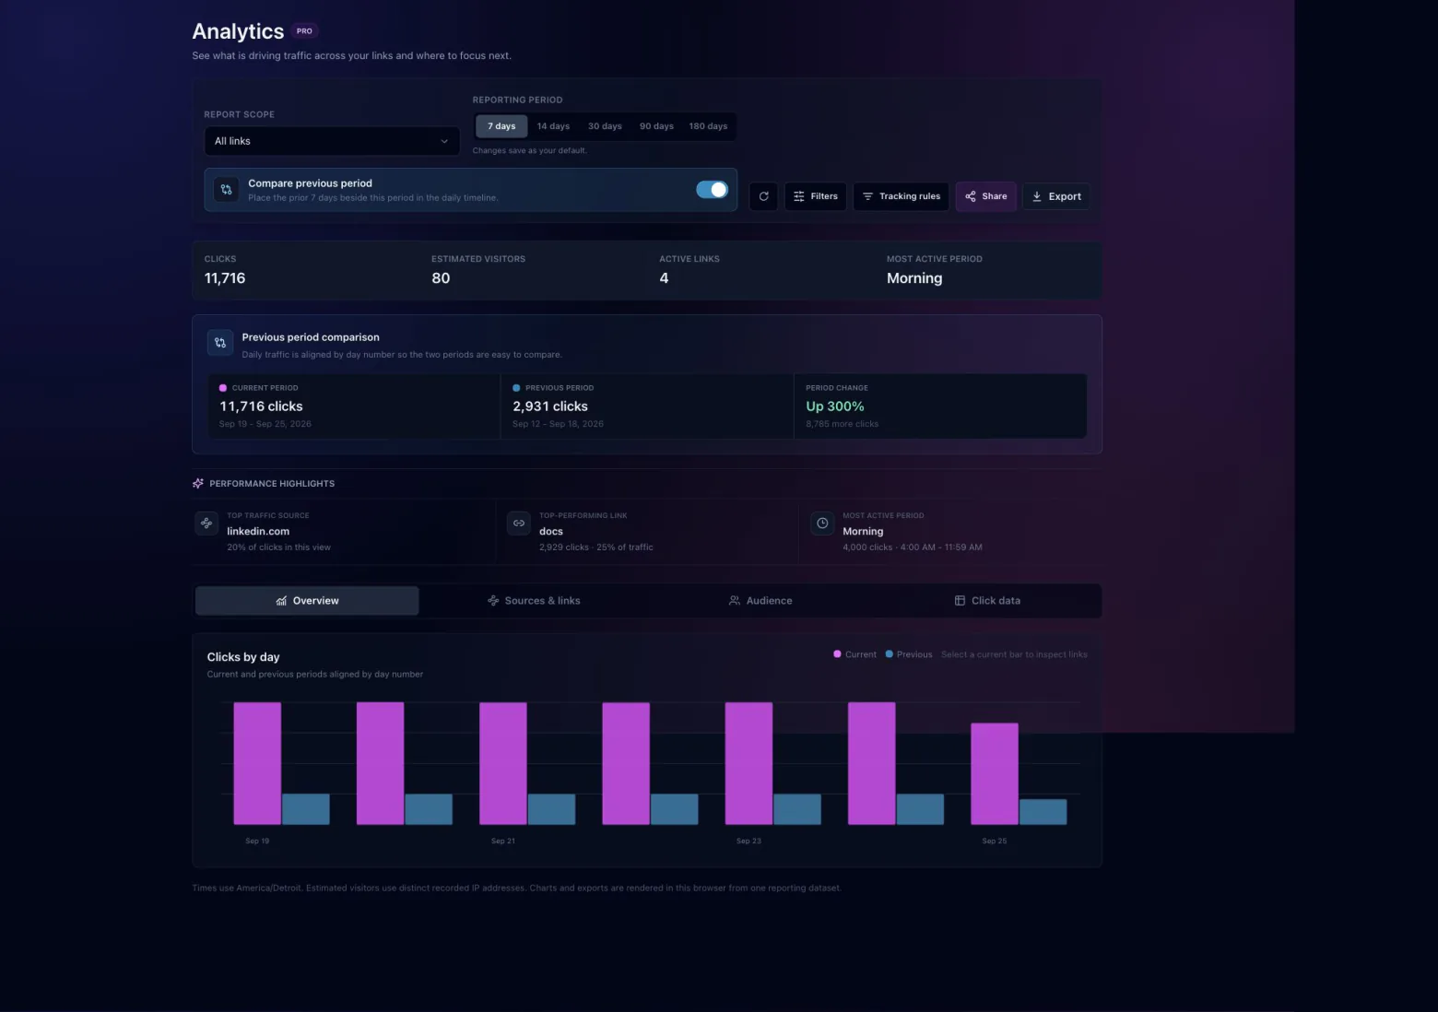1438x1012 pixels.
Task: Click the Top-Performing Link chain icon
Action: tap(519, 523)
